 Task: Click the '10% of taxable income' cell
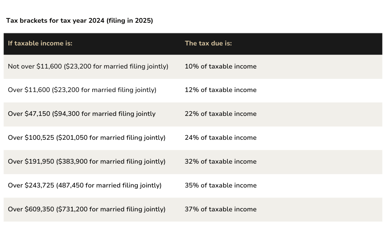pos(220,67)
